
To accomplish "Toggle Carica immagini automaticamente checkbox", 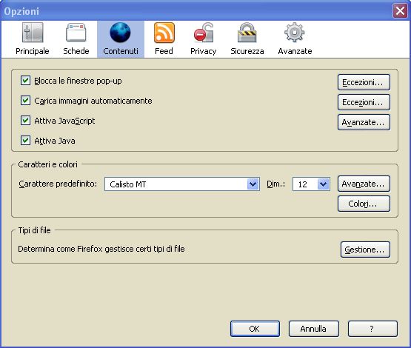I will tap(25, 101).
